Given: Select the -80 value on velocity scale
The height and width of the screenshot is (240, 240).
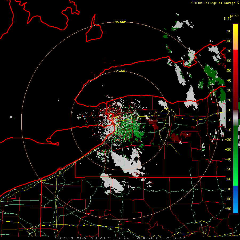Looking at the screenshot, I should coord(228,199).
